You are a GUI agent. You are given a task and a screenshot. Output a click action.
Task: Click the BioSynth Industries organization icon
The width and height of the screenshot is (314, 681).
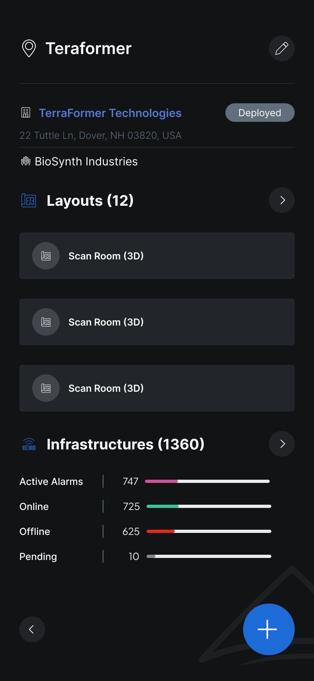(26, 161)
